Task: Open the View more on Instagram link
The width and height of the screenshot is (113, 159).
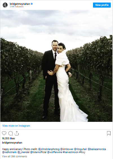Action: pos(16,126)
